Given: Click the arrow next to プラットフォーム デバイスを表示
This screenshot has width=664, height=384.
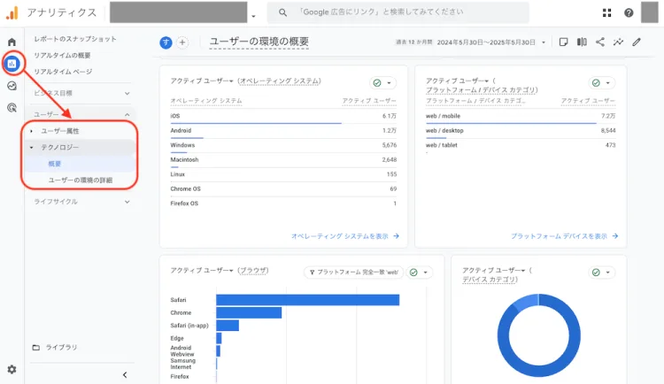Looking at the screenshot, I should (615, 236).
